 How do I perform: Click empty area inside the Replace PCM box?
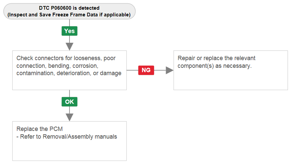pyautogui.click(x=69, y=151)
